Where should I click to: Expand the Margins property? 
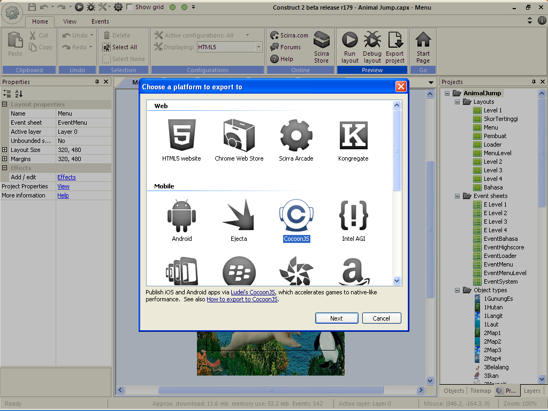point(4,158)
